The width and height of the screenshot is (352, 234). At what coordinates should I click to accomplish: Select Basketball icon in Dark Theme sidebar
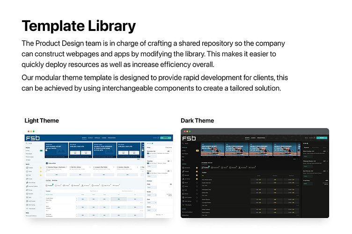[x=183, y=168]
